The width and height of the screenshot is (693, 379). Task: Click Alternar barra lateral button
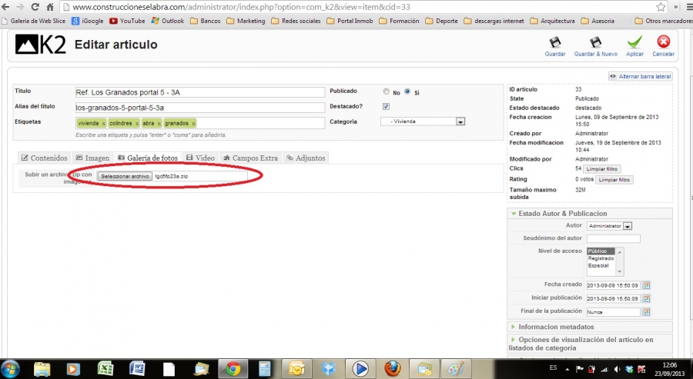click(641, 76)
